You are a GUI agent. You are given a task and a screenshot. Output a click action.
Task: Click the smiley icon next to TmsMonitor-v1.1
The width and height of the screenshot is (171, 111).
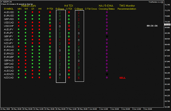pyautogui.click(x=162, y=2)
